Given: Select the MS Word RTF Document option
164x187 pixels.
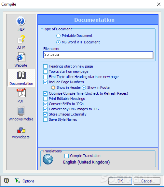Looking at the screenshot, I should pyautogui.click(x=58, y=42).
